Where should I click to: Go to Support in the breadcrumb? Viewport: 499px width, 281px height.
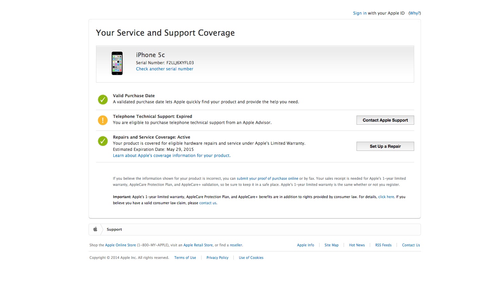pos(114,229)
